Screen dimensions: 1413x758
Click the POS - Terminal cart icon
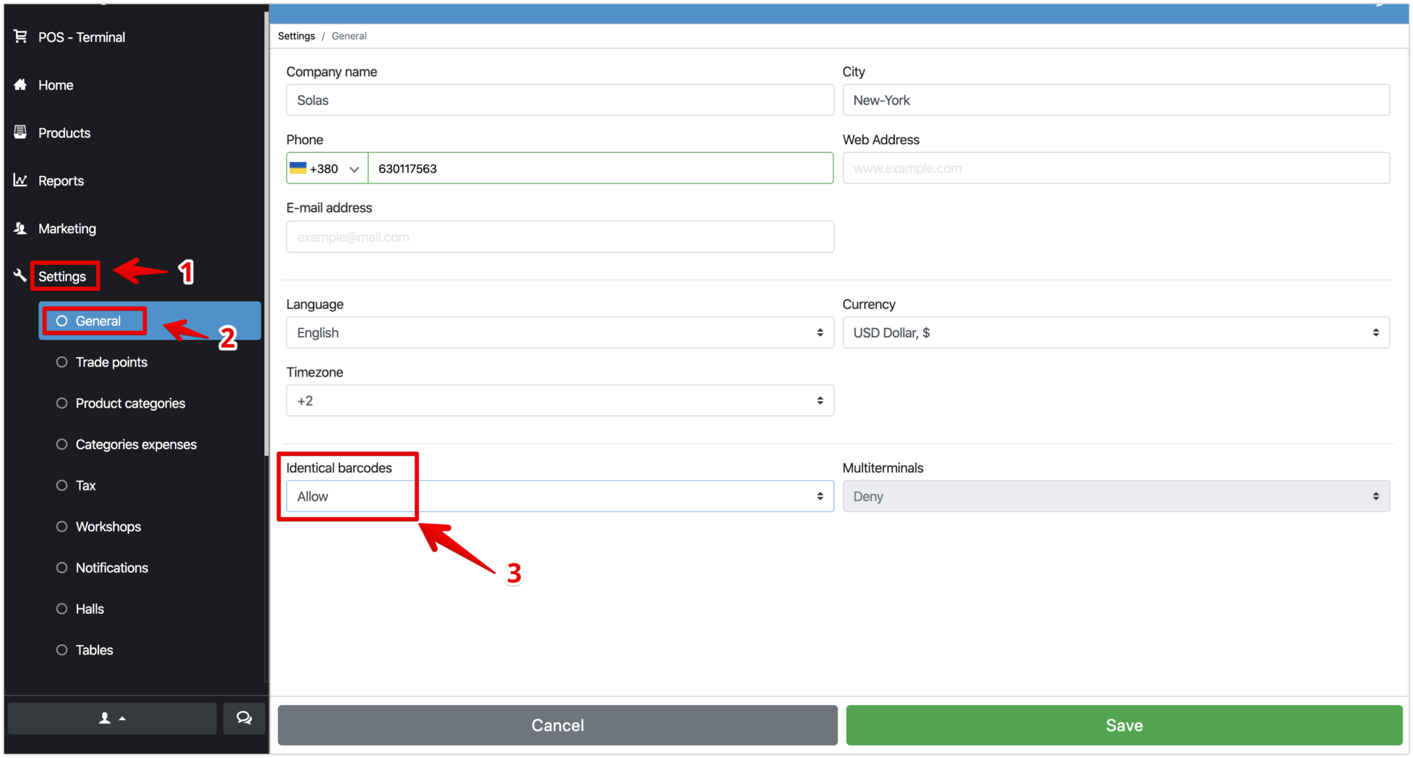[20, 37]
